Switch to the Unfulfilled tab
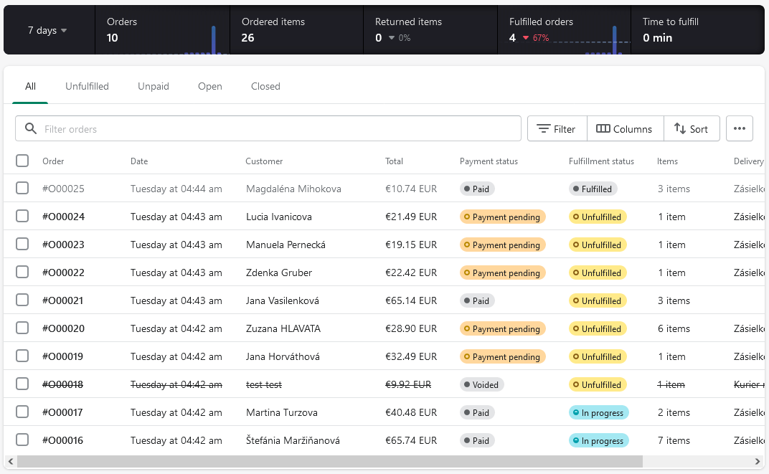Image resolution: width=769 pixels, height=474 pixels. 87,86
